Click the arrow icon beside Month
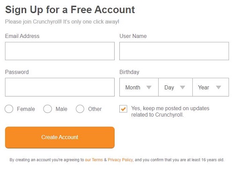Image resolution: width=234 pixels, height=171 pixels. [149, 87]
